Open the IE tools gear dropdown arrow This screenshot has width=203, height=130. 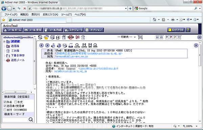pos(198,20)
